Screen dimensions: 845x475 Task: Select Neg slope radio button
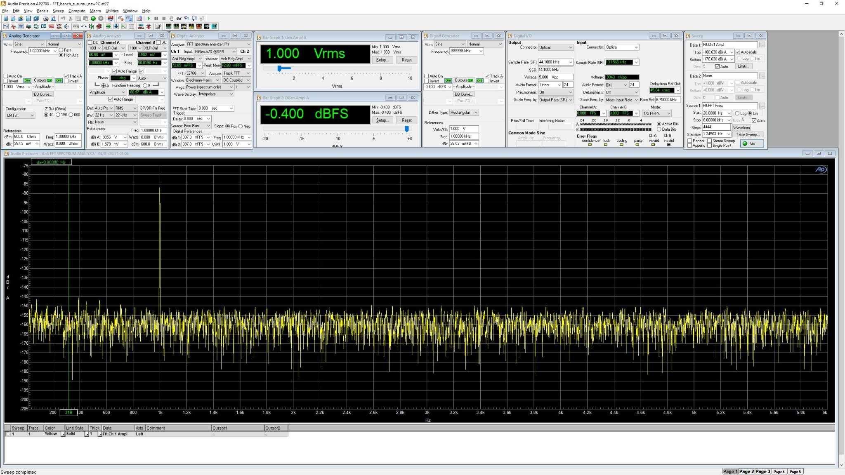[241, 126]
